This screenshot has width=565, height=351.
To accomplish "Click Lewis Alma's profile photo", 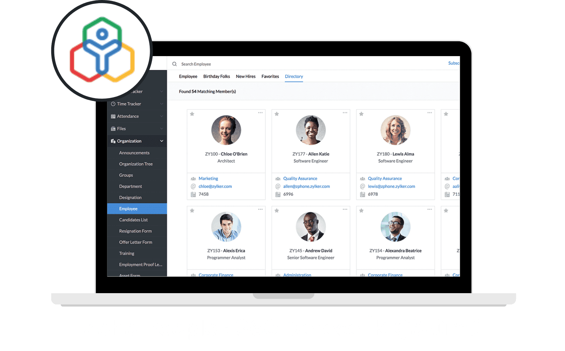I will pos(395,130).
